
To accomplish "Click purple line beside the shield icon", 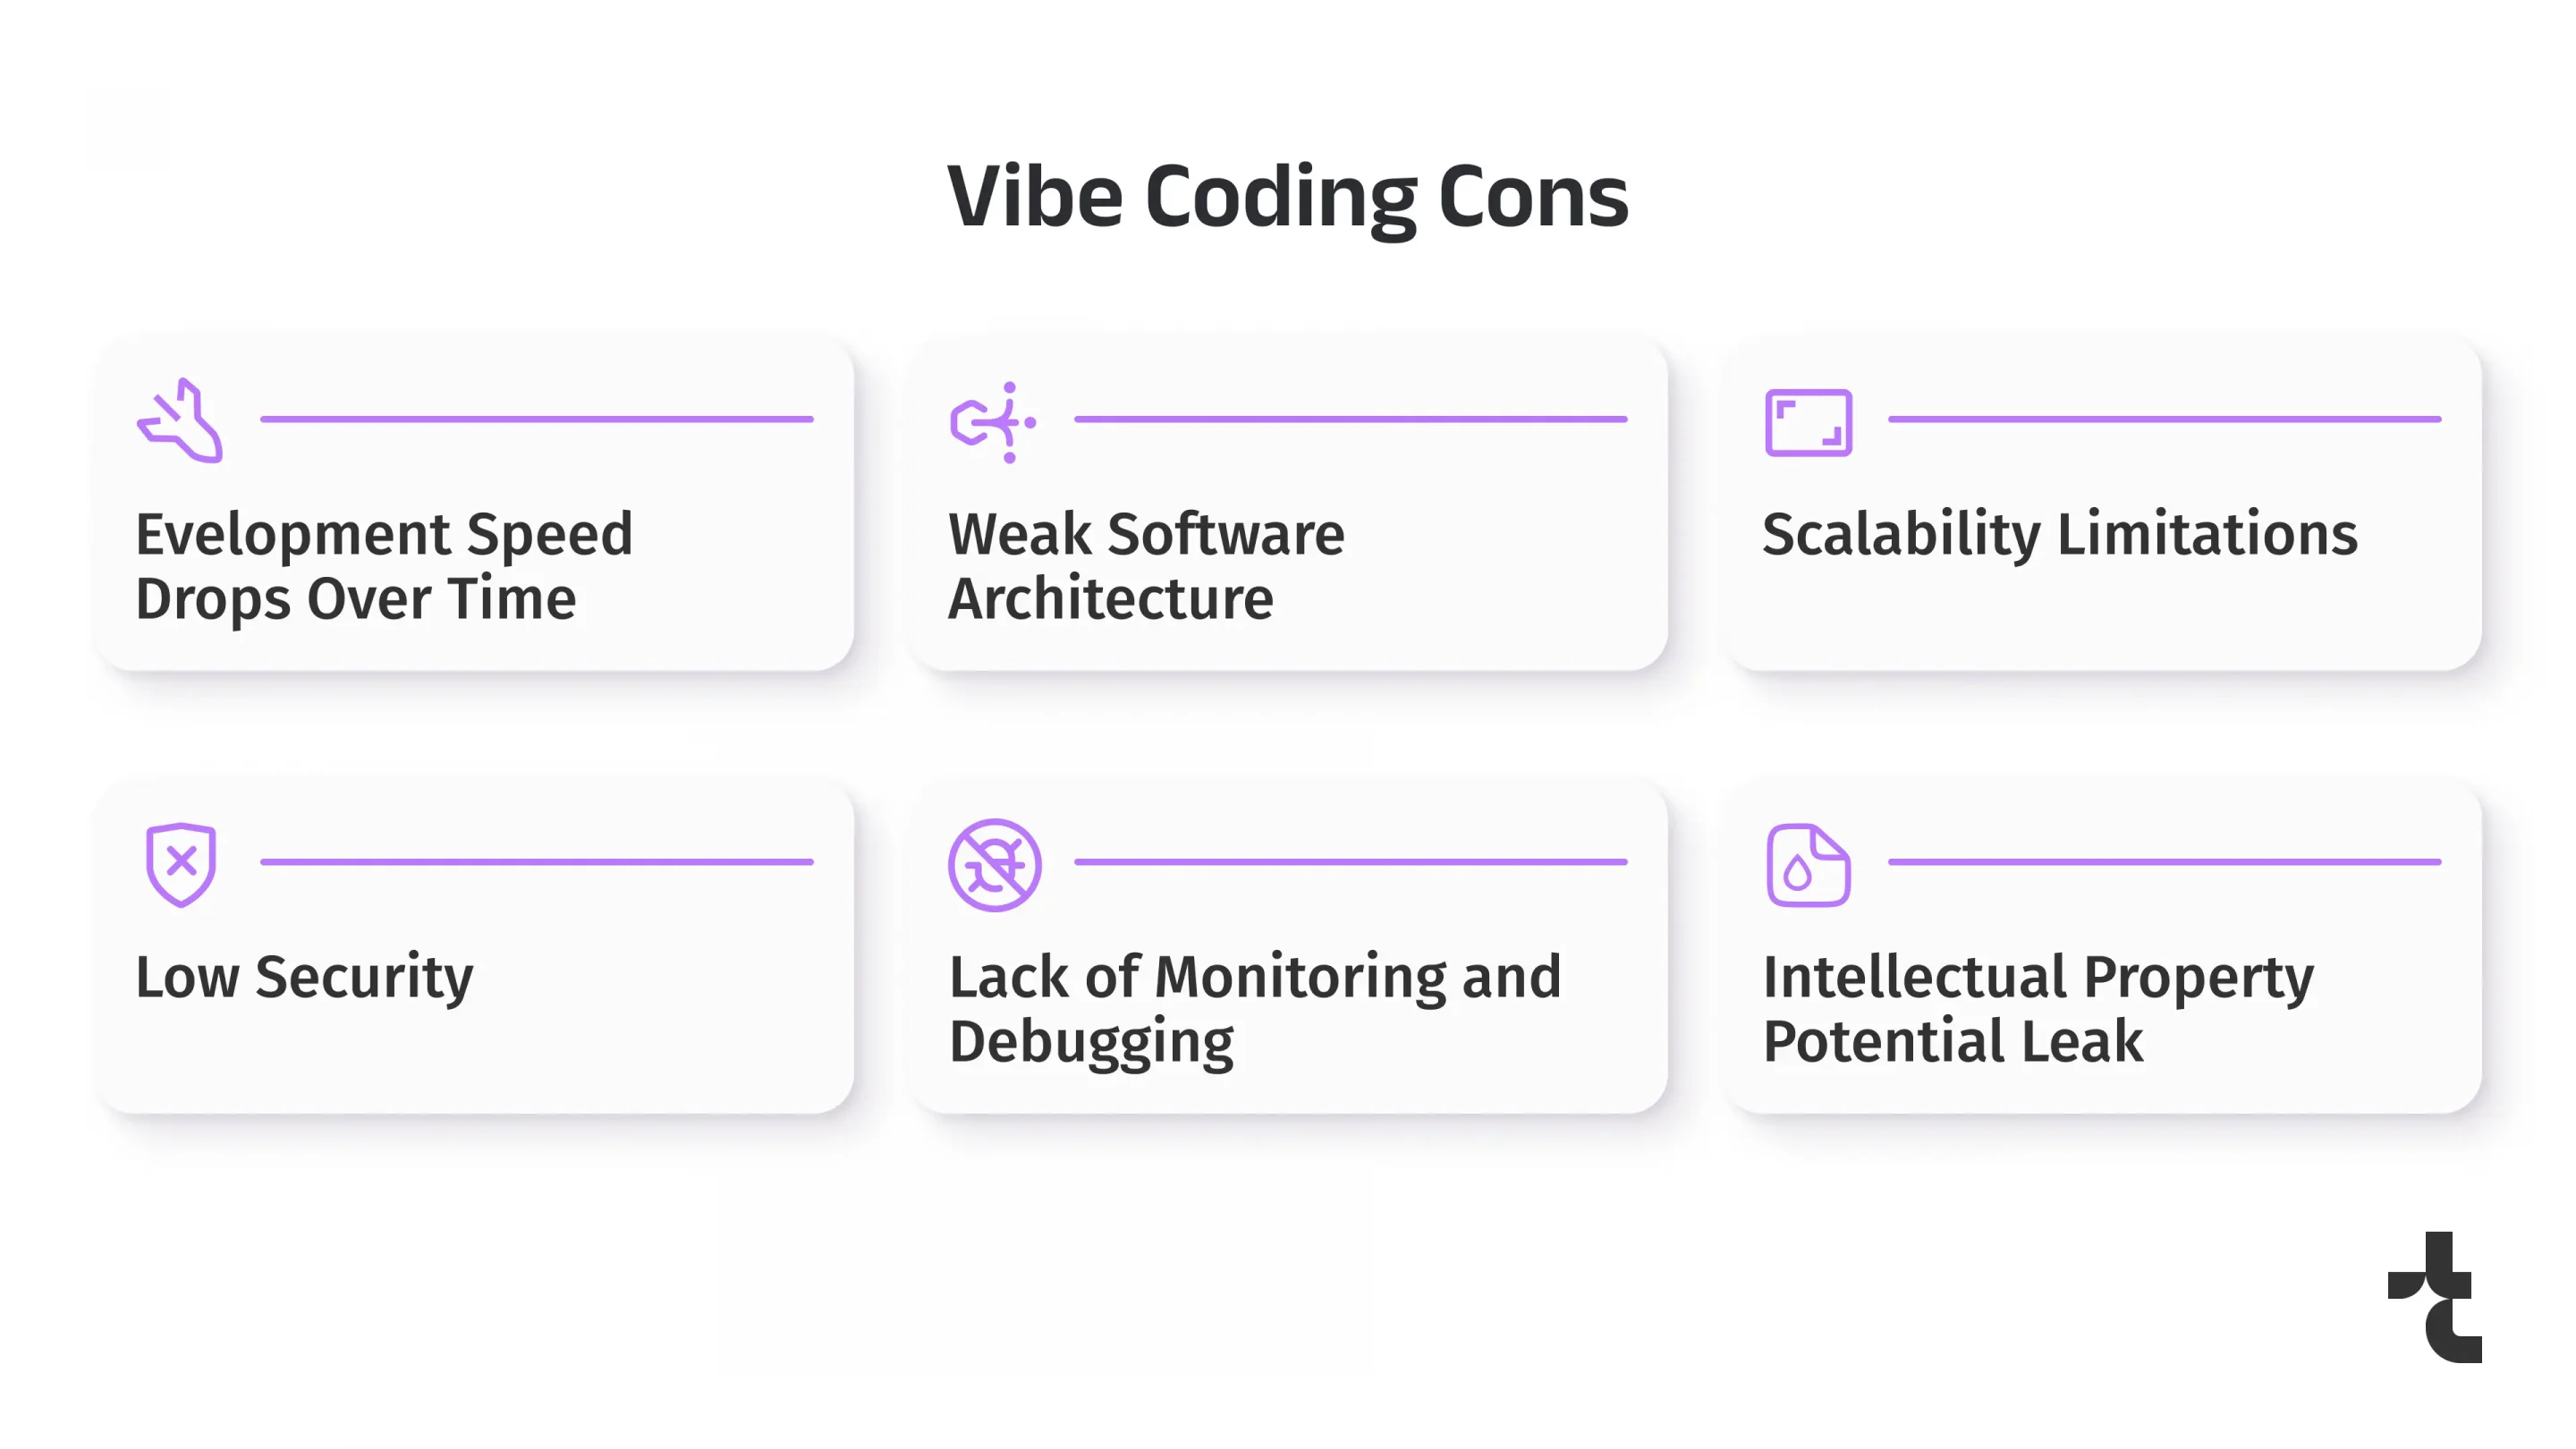I will click(537, 862).
